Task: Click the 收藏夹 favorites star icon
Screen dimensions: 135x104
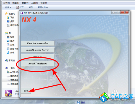Action: [x=6, y=14]
